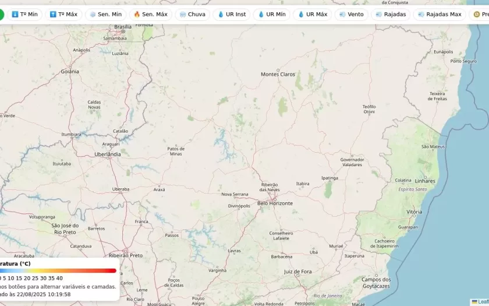
Task: Click the Colatina city label
Action: [403, 180]
